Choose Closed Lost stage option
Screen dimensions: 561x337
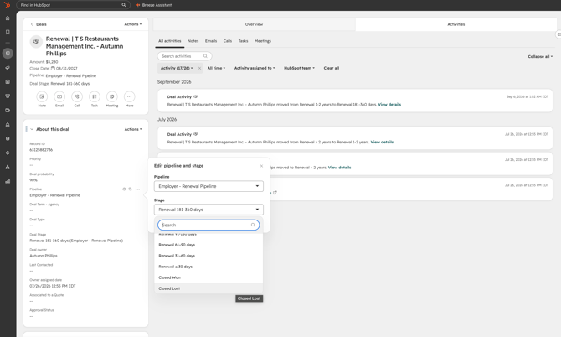[208, 288]
